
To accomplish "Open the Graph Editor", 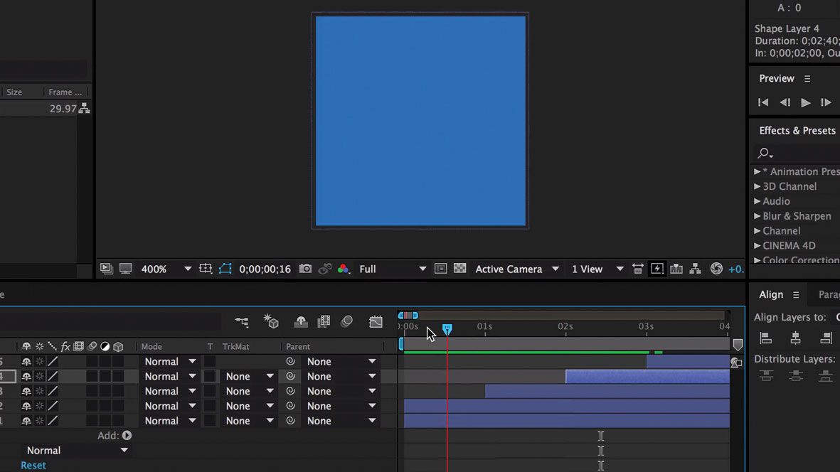I will [x=376, y=321].
